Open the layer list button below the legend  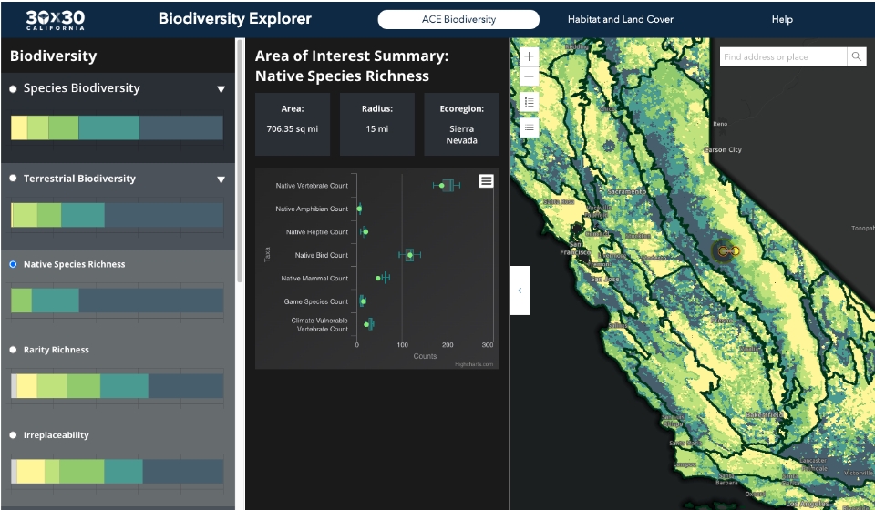pos(530,127)
